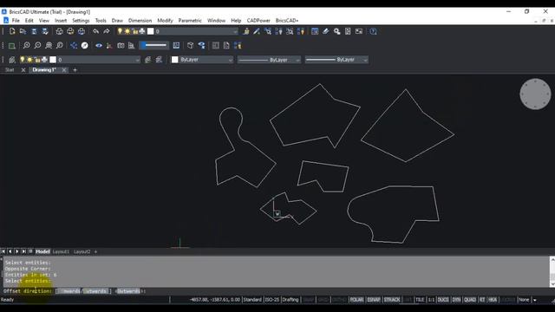Viewport: 555px width, 312px height.
Task: Open the top layer dropdown list
Action: (235, 31)
